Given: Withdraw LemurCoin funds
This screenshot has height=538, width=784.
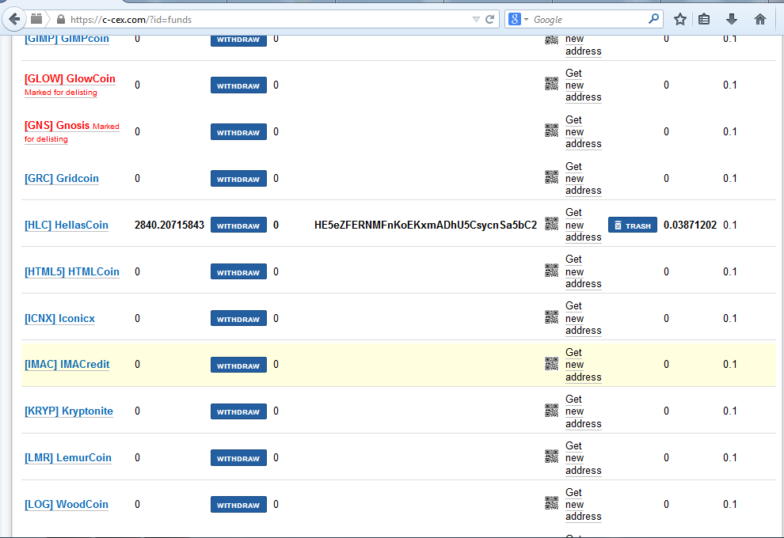Looking at the screenshot, I should coord(238,458).
